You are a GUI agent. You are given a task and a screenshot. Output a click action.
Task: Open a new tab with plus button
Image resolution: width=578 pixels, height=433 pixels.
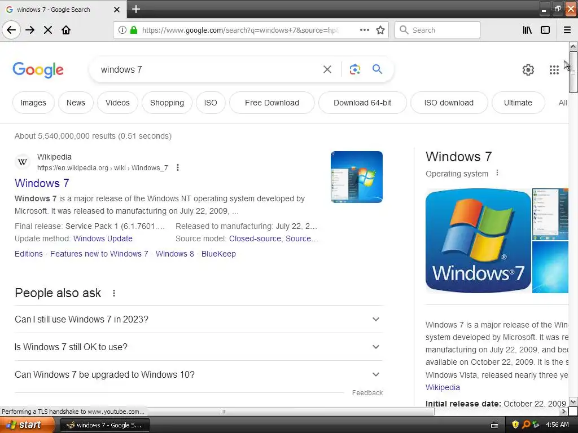click(x=136, y=9)
